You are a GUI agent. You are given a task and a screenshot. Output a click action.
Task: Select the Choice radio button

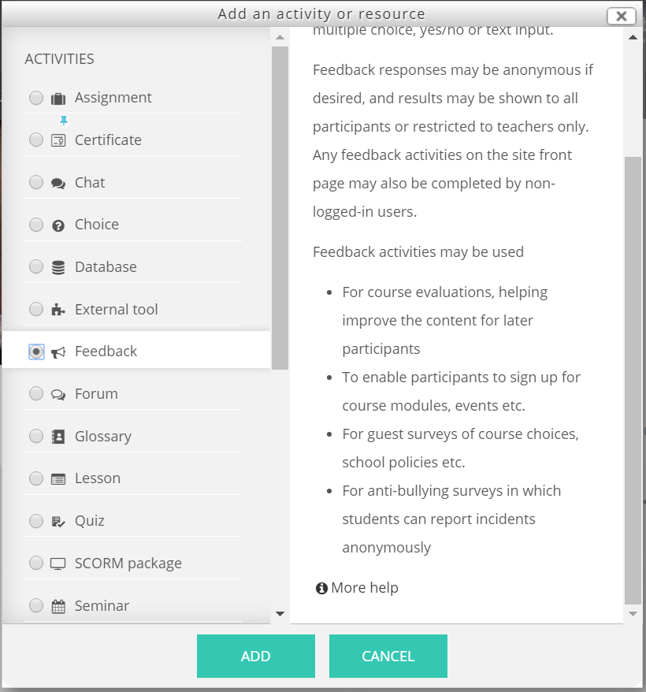[x=36, y=225]
